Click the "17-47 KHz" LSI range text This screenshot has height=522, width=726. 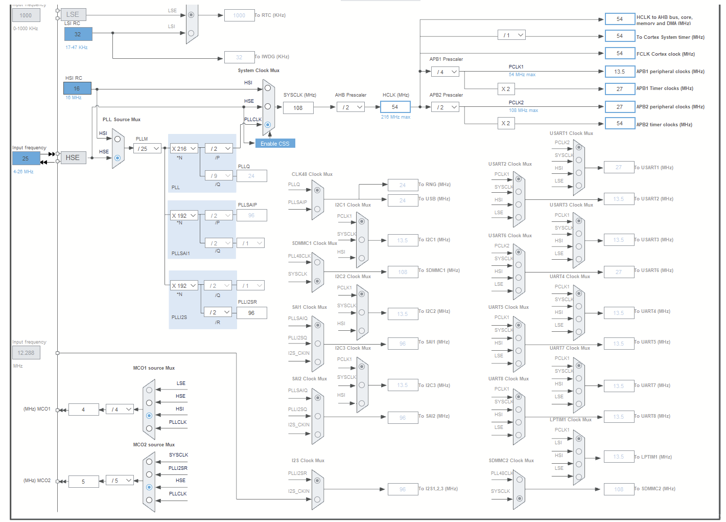(x=77, y=48)
